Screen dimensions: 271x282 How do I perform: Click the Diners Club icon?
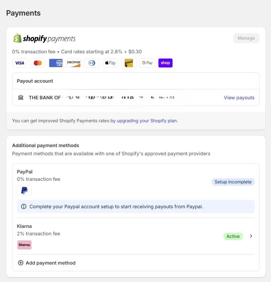tap(92, 63)
